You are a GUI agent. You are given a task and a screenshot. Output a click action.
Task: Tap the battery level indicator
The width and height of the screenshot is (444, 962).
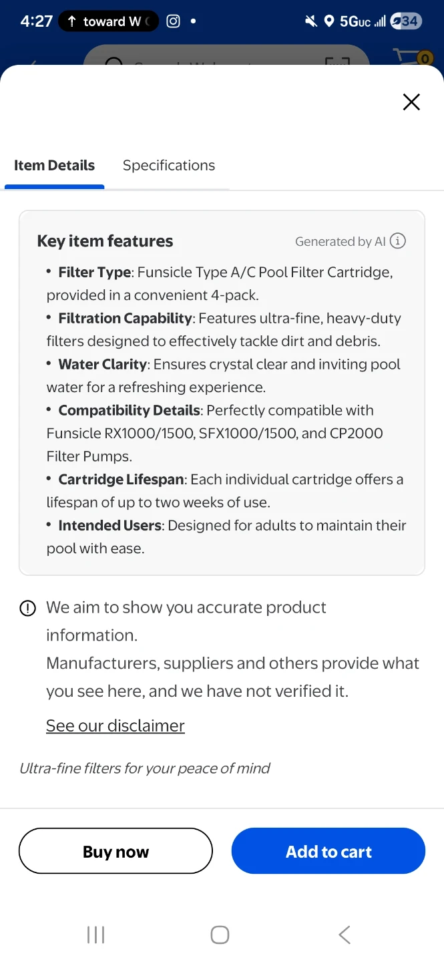405,21
